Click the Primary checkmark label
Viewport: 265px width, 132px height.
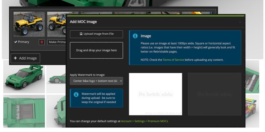click(x=22, y=42)
